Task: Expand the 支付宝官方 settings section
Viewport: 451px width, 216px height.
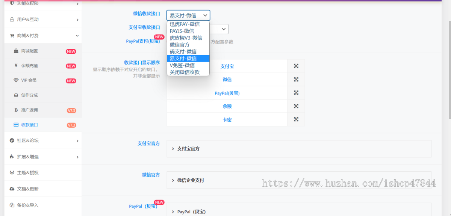Action: (299, 149)
